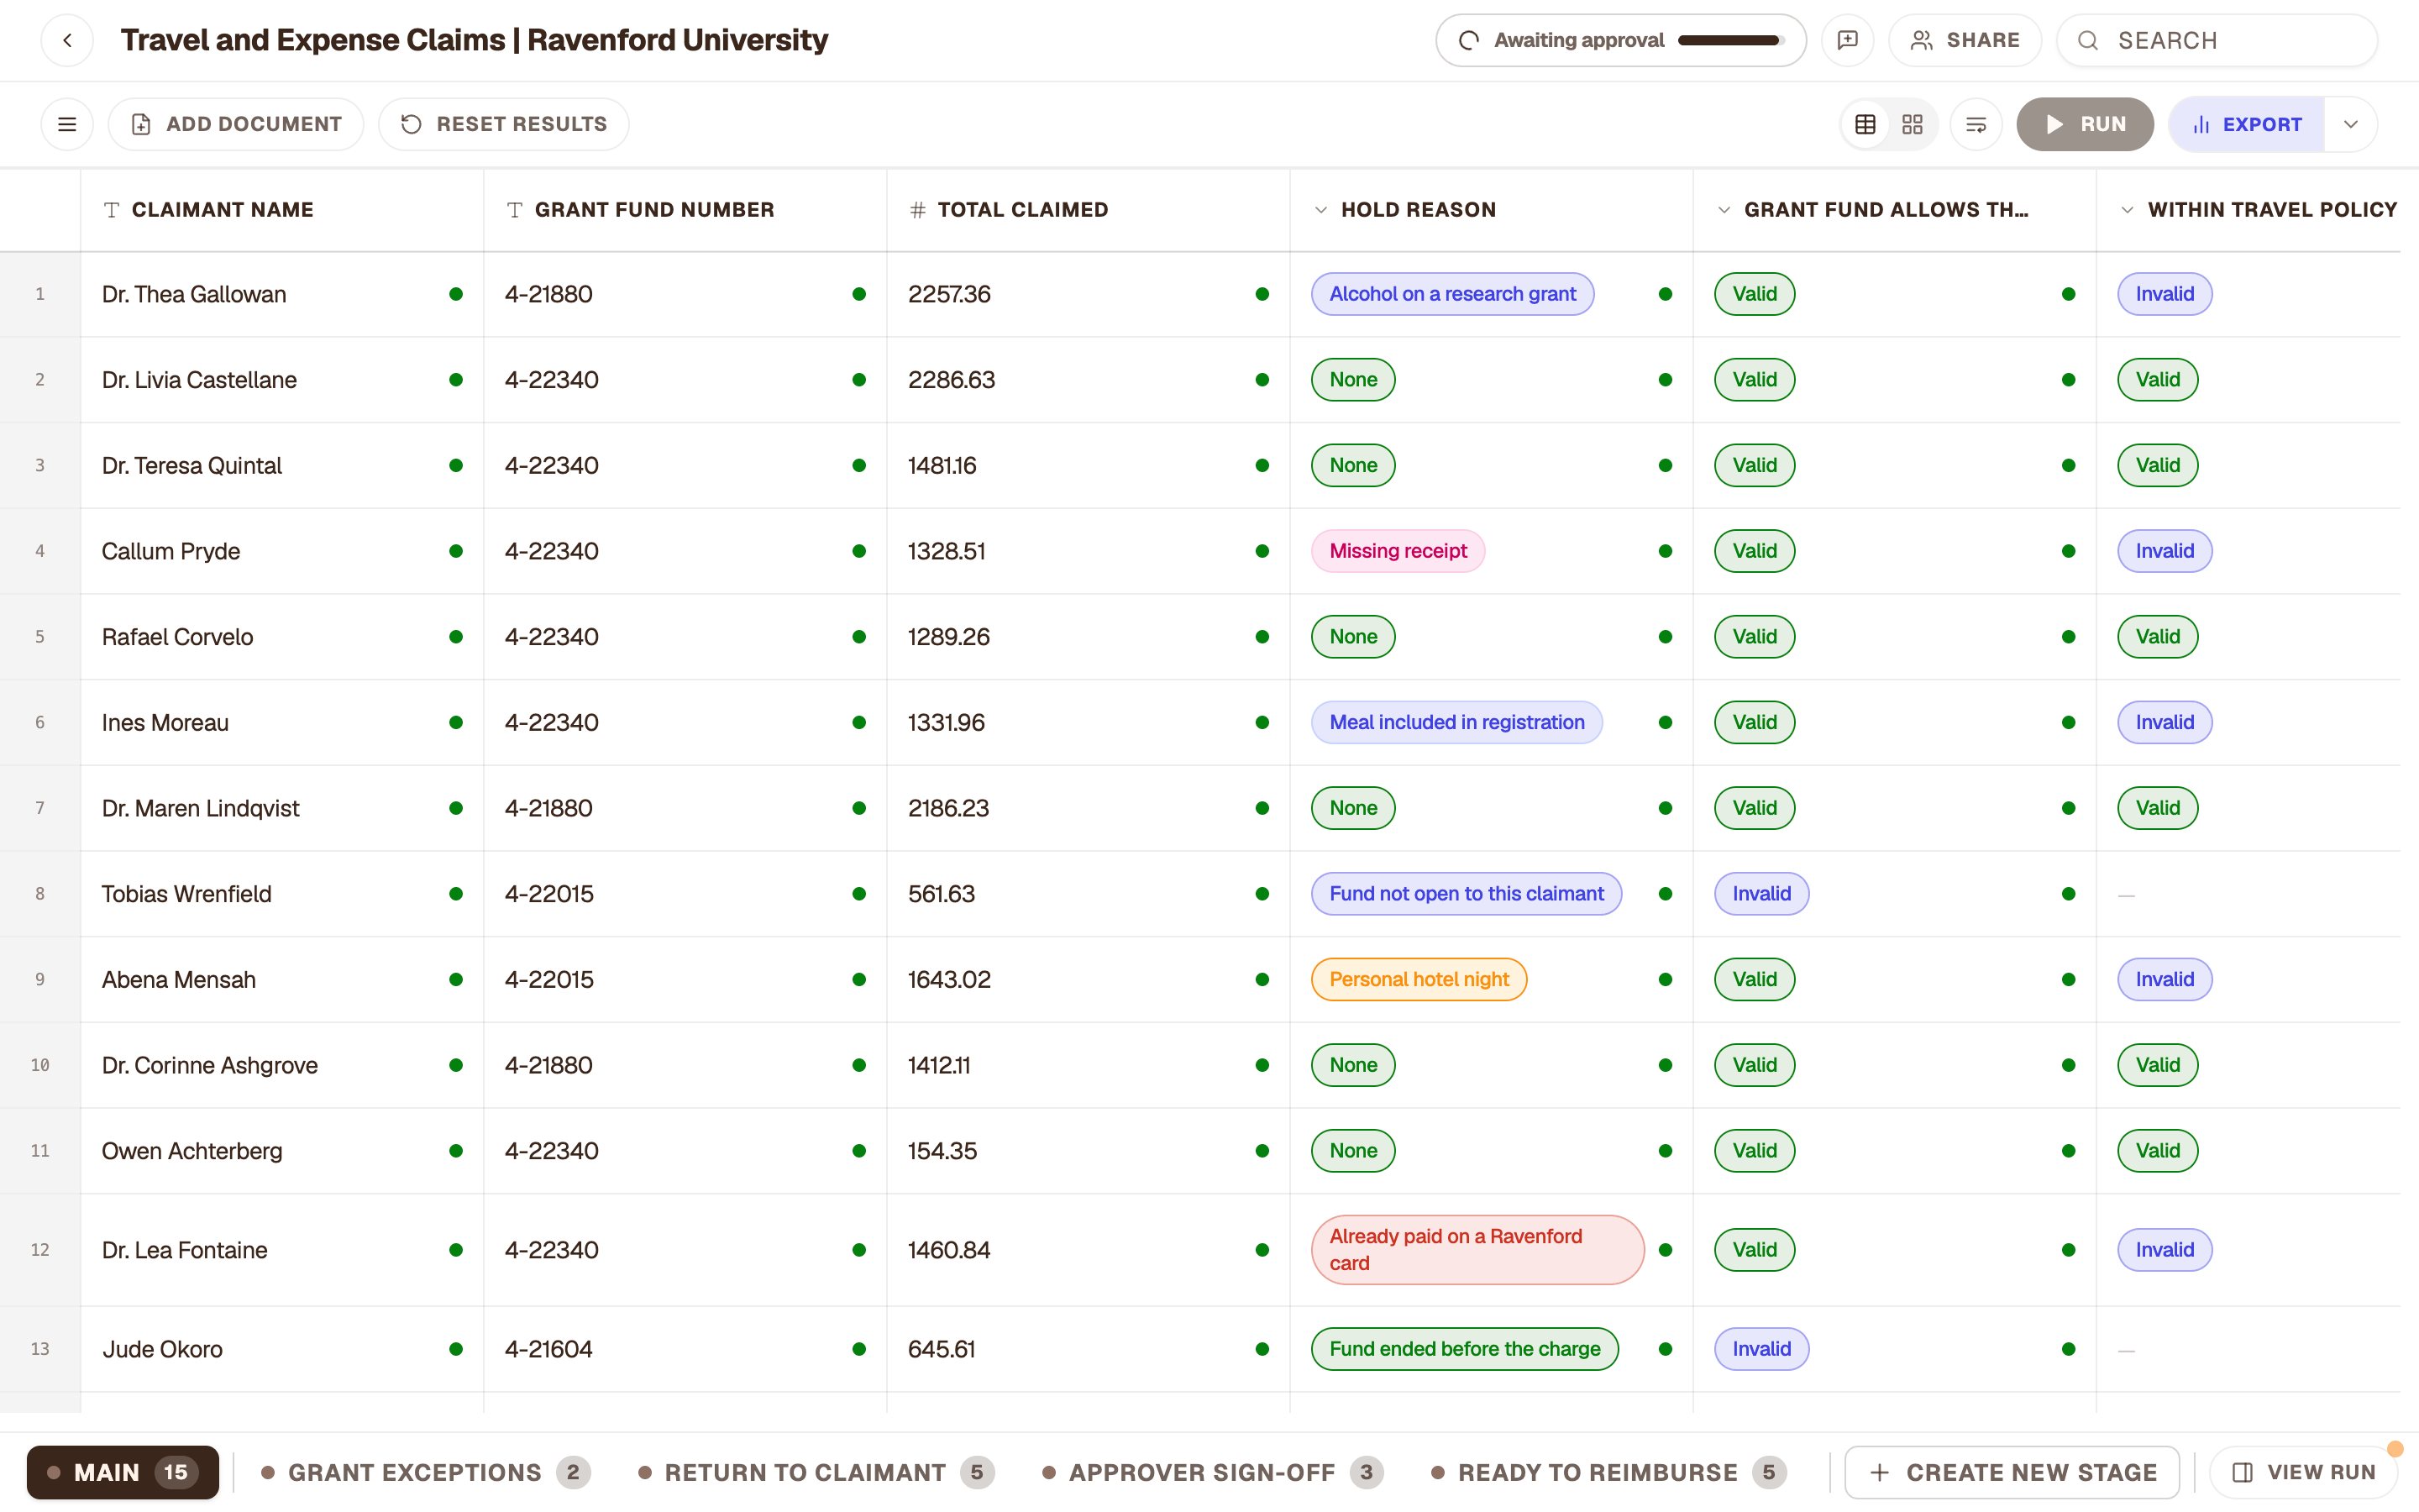Open the Return to Claimant stage
The image size is (2419, 1512).
click(816, 1472)
